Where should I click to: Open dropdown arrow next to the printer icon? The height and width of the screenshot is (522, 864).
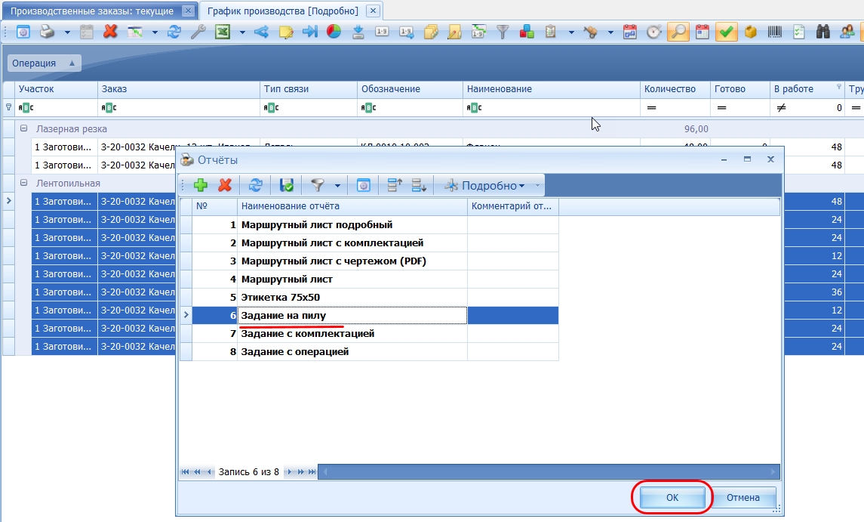(x=67, y=32)
